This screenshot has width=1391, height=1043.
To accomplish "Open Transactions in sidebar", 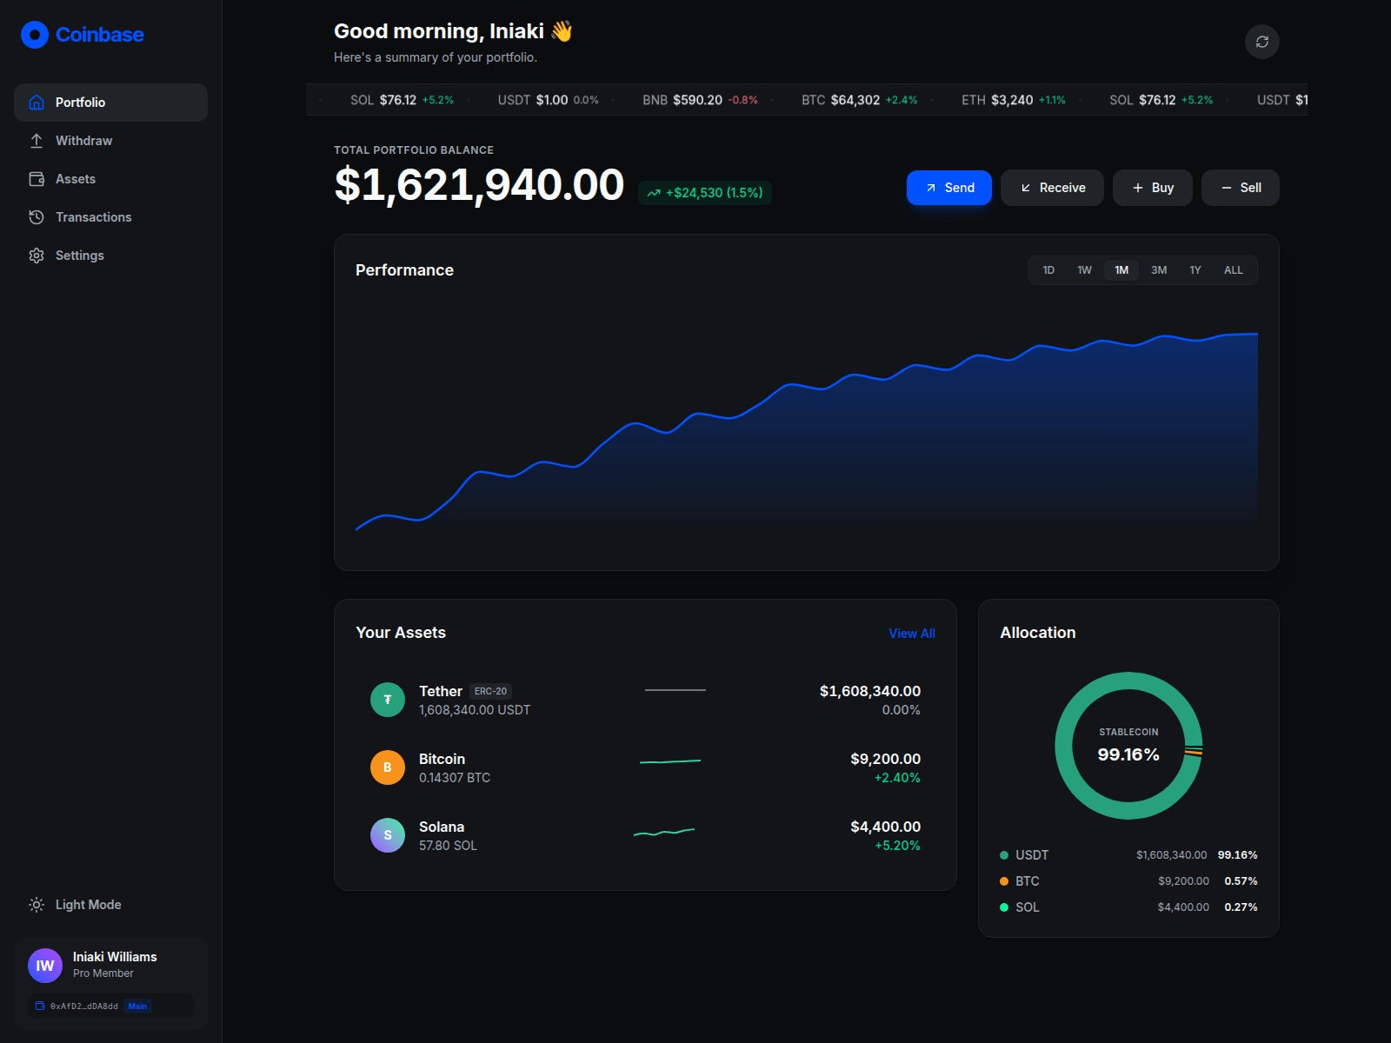I will pos(110,217).
